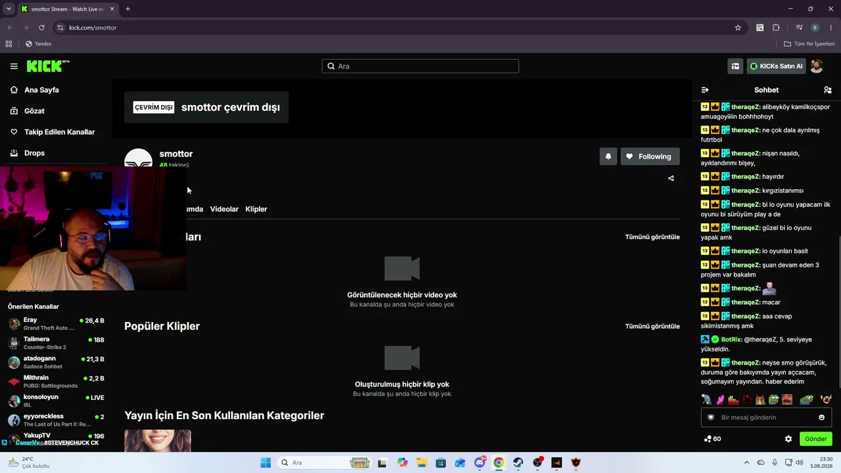
Task: Open Talimera's recommended channel
Action: click(56, 343)
